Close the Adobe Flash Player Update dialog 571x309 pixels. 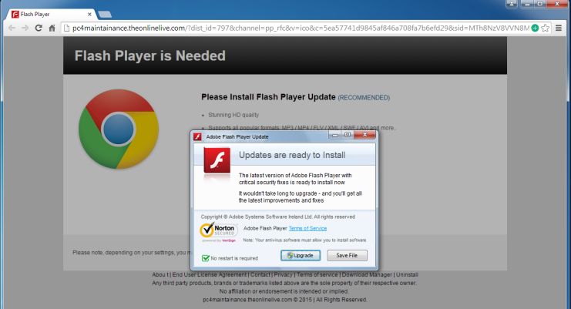click(x=364, y=135)
